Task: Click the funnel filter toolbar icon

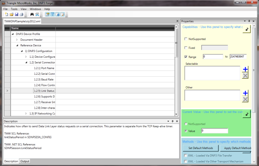Action: pos(52,15)
